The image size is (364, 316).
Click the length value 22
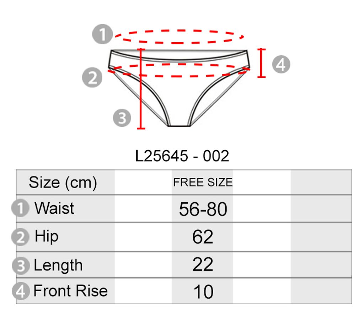[x=203, y=265]
